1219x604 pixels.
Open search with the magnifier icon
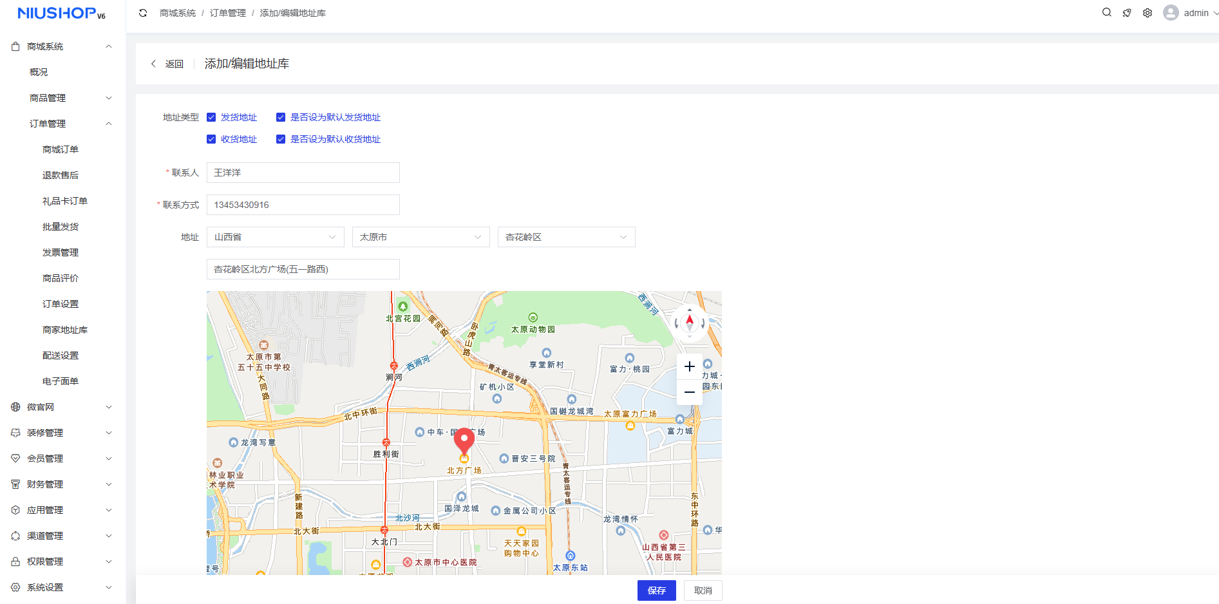point(1106,12)
